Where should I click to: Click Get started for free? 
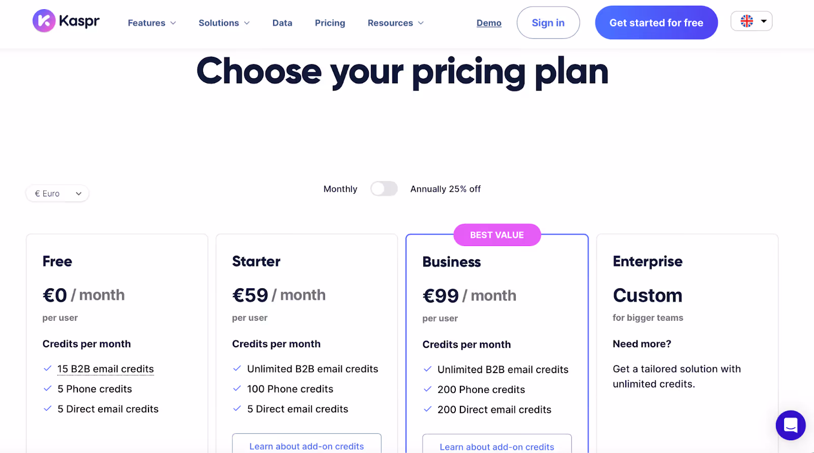(x=656, y=22)
